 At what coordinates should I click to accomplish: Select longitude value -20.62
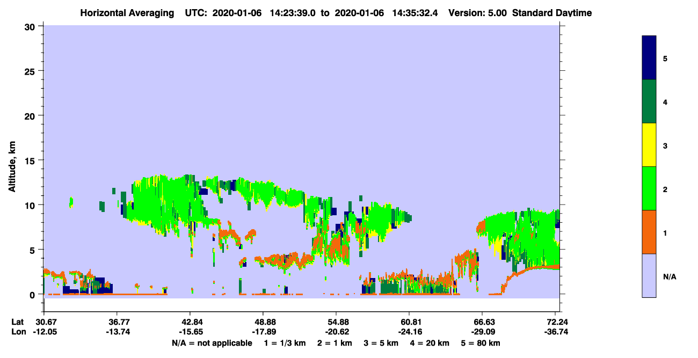tap(336, 332)
